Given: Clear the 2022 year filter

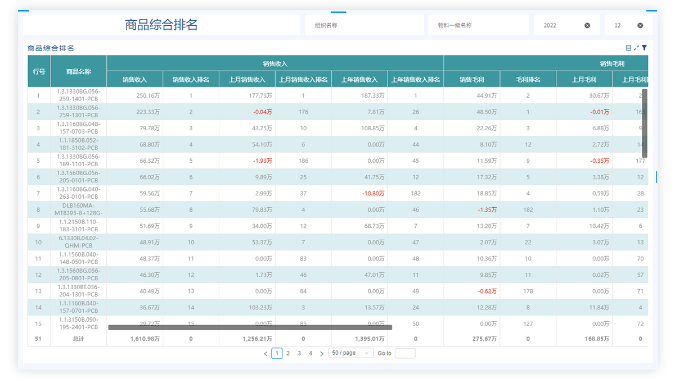Looking at the screenshot, I should click(587, 25).
